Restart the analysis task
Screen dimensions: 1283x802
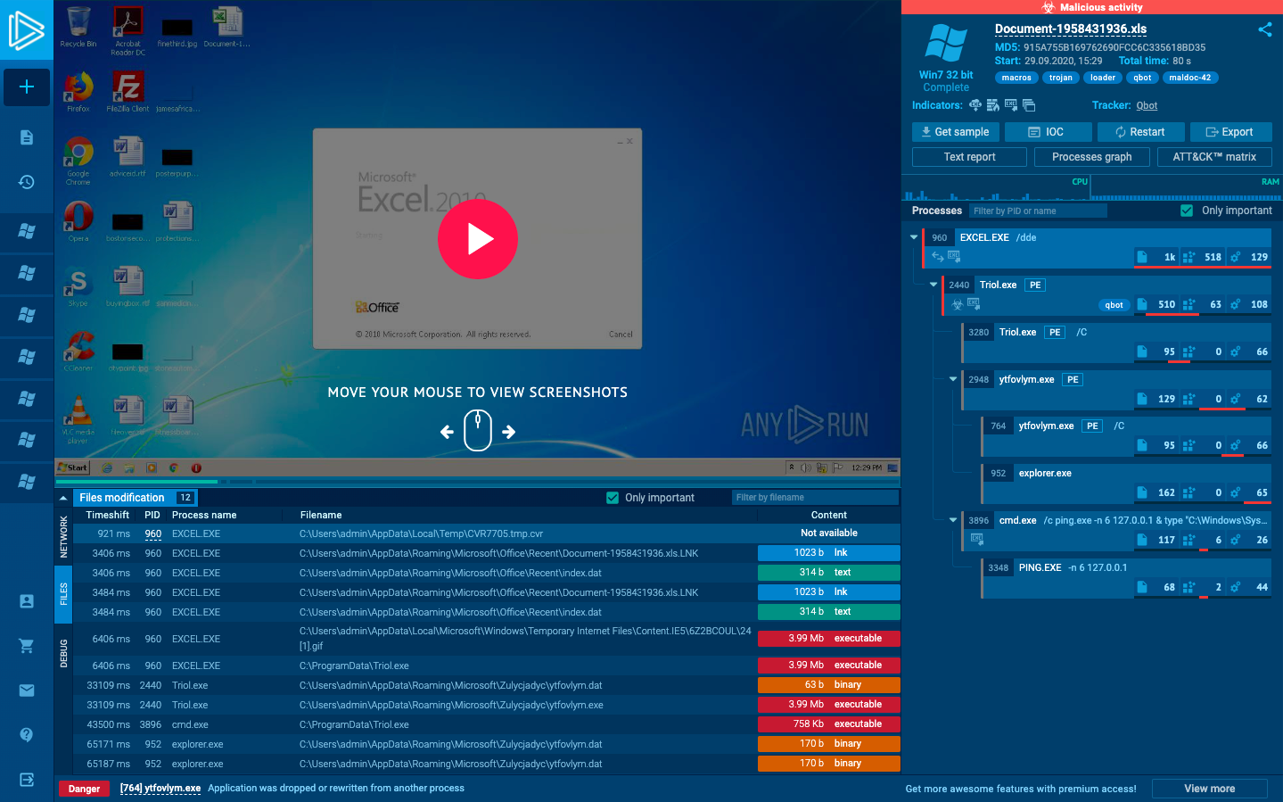1140,132
